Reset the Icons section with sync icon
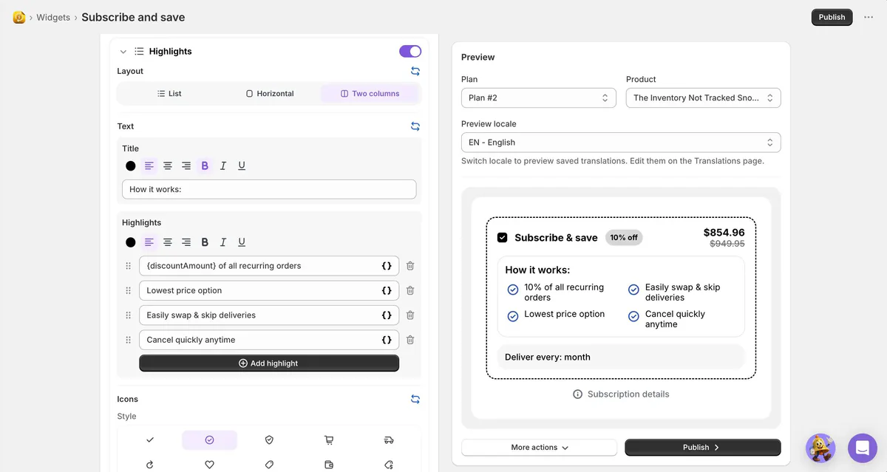Viewport: 887px width, 472px height. pyautogui.click(x=415, y=399)
